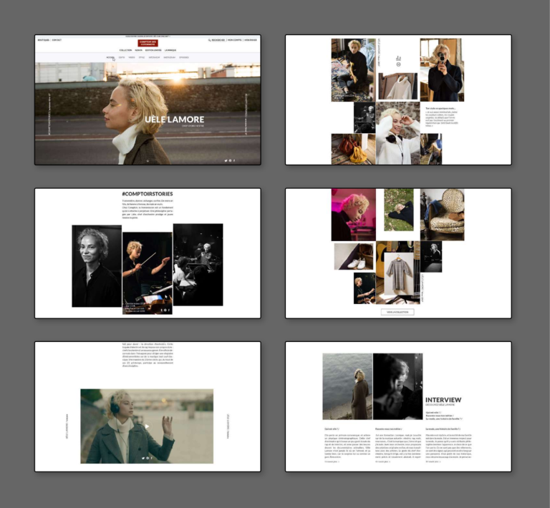550x508 pixels.
Task: Click the search magnifier icon beside Rechercher
Action: [209, 40]
